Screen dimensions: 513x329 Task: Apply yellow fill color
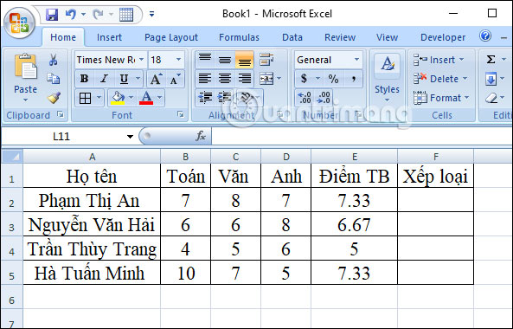[119, 98]
